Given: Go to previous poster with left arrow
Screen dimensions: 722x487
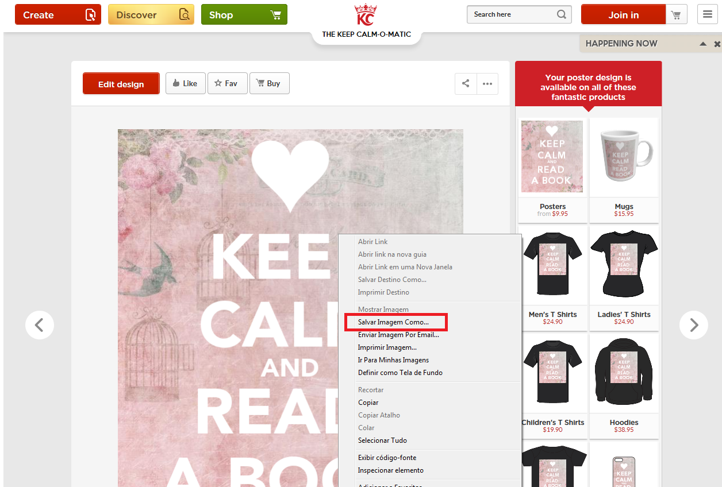Looking at the screenshot, I should [x=40, y=325].
